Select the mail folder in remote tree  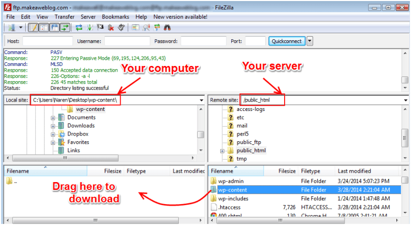tap(242, 126)
